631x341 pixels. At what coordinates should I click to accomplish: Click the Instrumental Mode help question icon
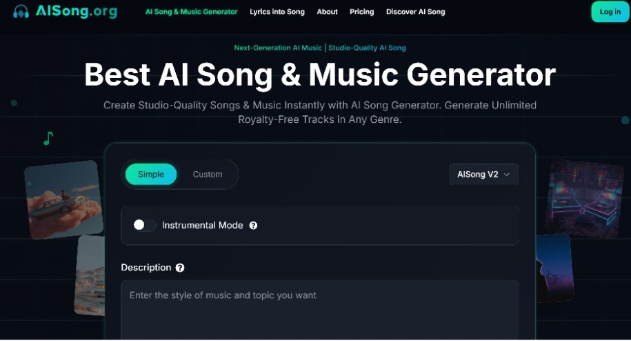click(x=253, y=226)
